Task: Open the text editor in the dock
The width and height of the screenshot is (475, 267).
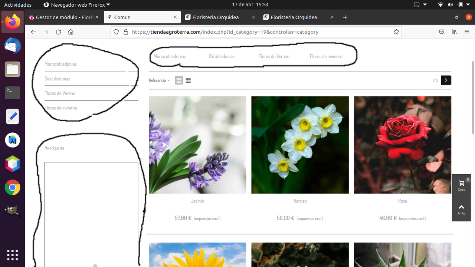Action: 13,117
